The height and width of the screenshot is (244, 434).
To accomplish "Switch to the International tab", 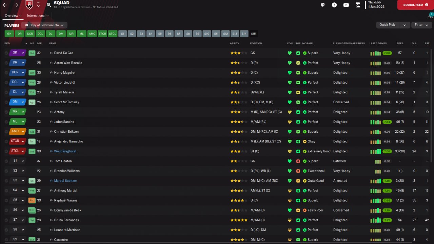I will point(38,16).
